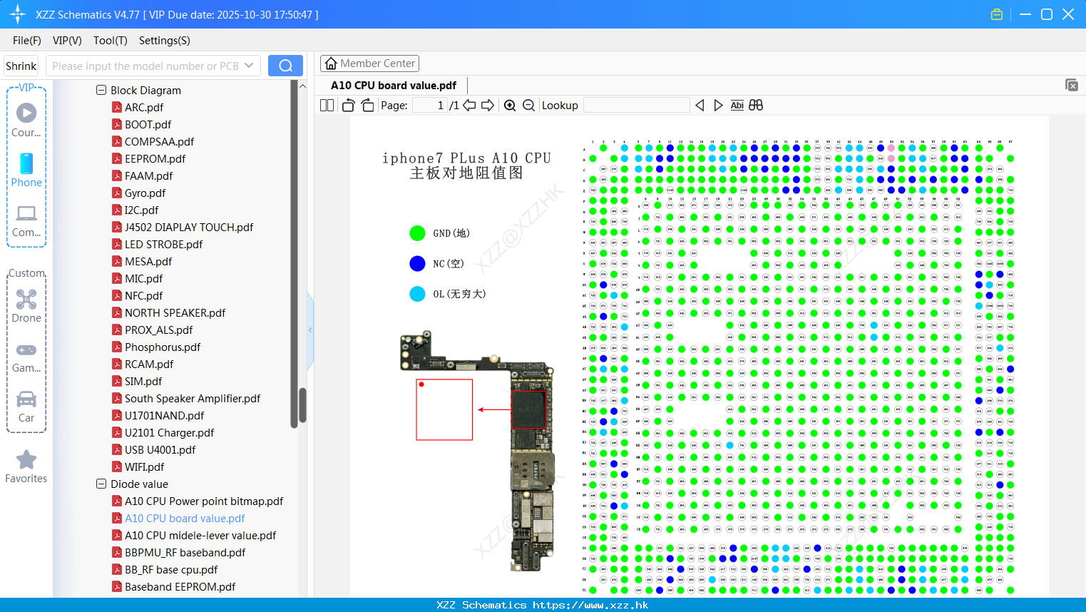Click the two-page layout view icon
Image resolution: width=1086 pixels, height=612 pixels.
pyautogui.click(x=327, y=106)
